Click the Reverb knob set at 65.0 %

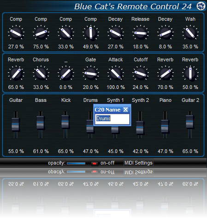[16, 73]
